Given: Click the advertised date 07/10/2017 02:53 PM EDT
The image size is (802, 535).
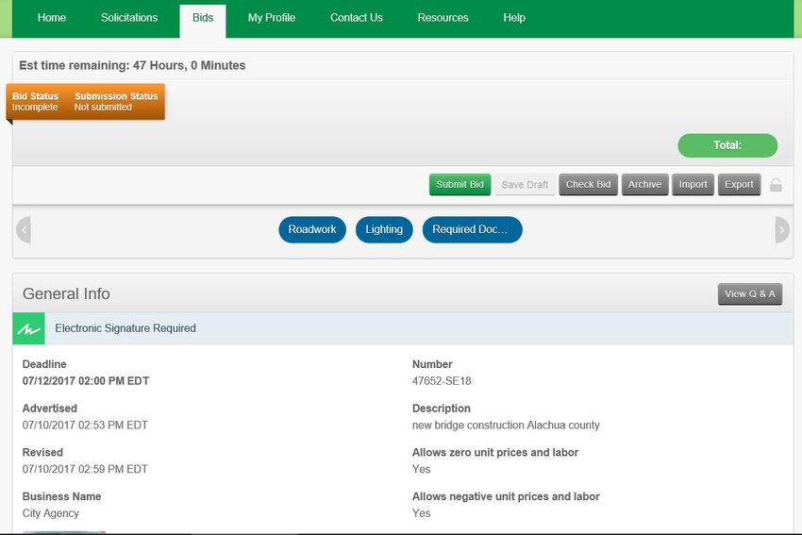Looking at the screenshot, I should tap(85, 425).
